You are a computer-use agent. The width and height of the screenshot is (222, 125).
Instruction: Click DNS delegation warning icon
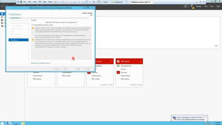point(33,40)
